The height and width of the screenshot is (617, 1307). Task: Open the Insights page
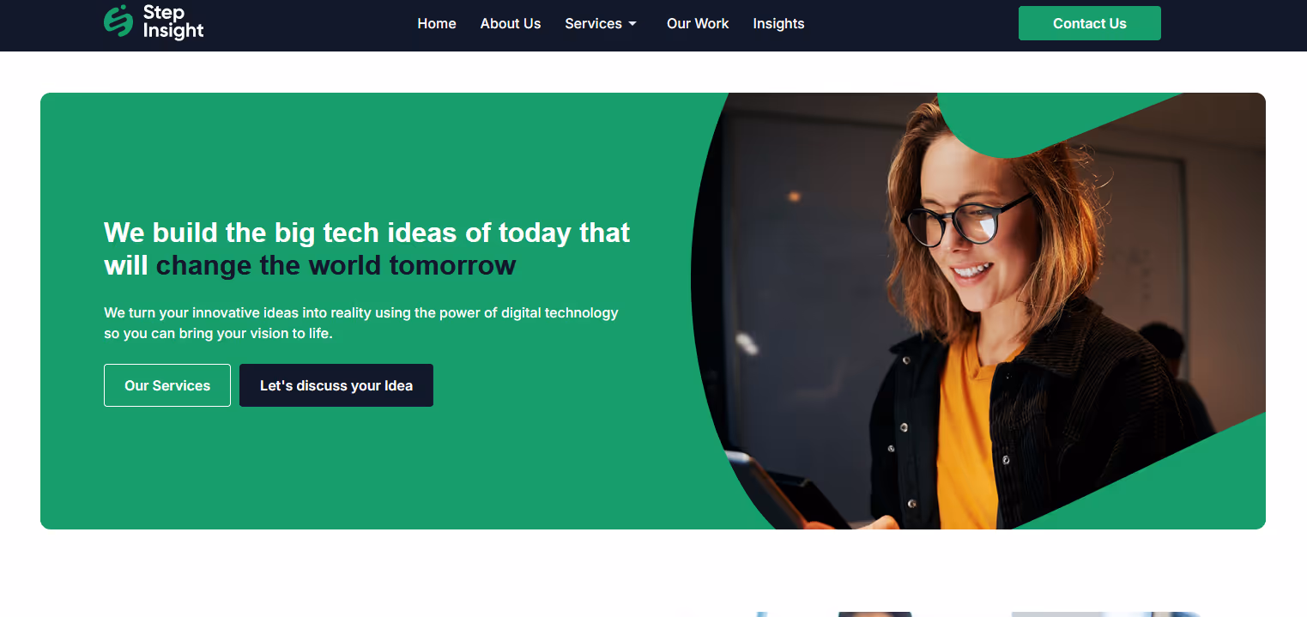tap(778, 24)
